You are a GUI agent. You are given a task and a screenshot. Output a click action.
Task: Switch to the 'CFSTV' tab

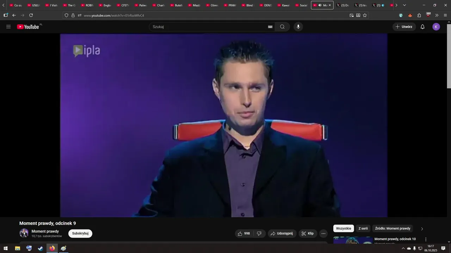click(123, 5)
